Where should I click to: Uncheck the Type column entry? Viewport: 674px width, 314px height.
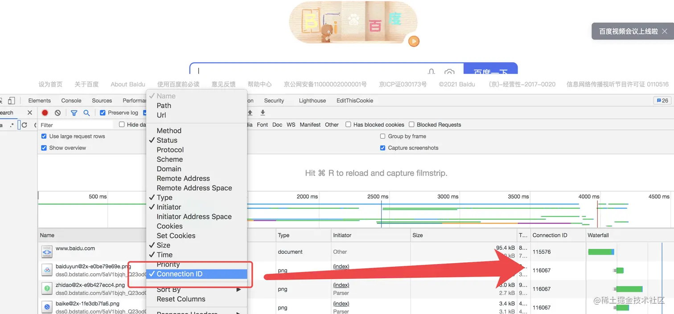click(197, 198)
